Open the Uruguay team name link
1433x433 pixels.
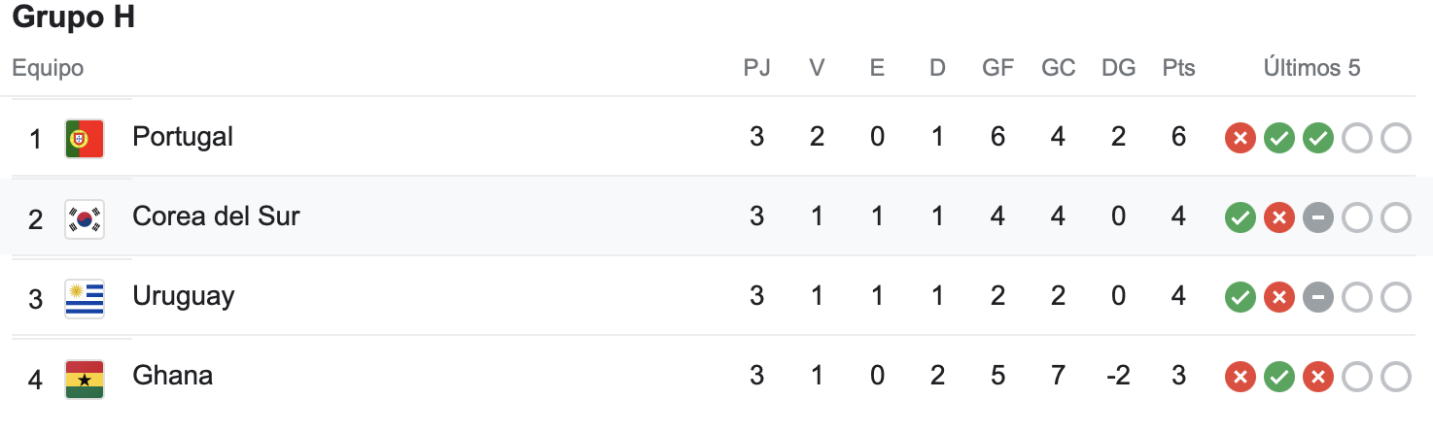(184, 296)
